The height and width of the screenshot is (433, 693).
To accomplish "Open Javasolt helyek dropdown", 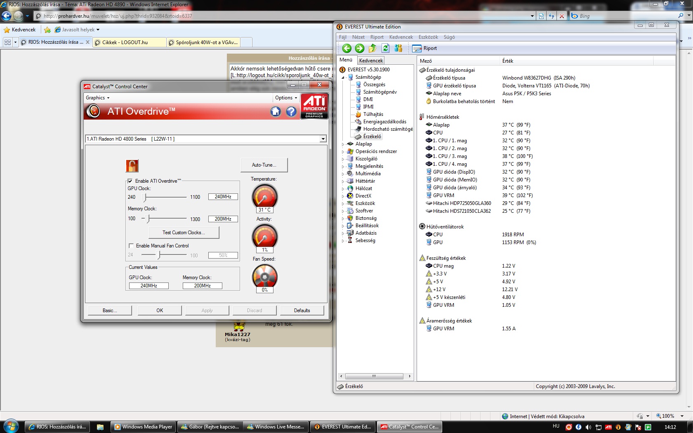I will (x=77, y=30).
